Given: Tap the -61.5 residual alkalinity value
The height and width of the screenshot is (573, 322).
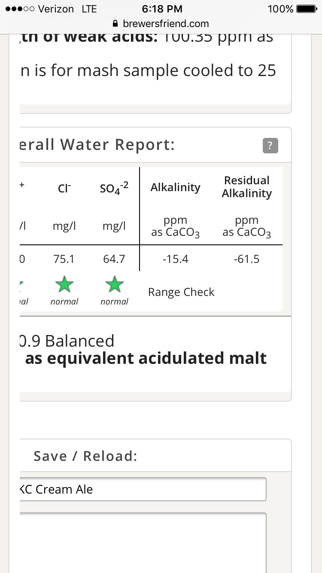Looking at the screenshot, I should pos(247,259).
